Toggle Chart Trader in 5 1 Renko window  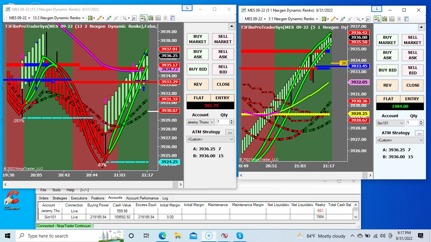pos(377,19)
